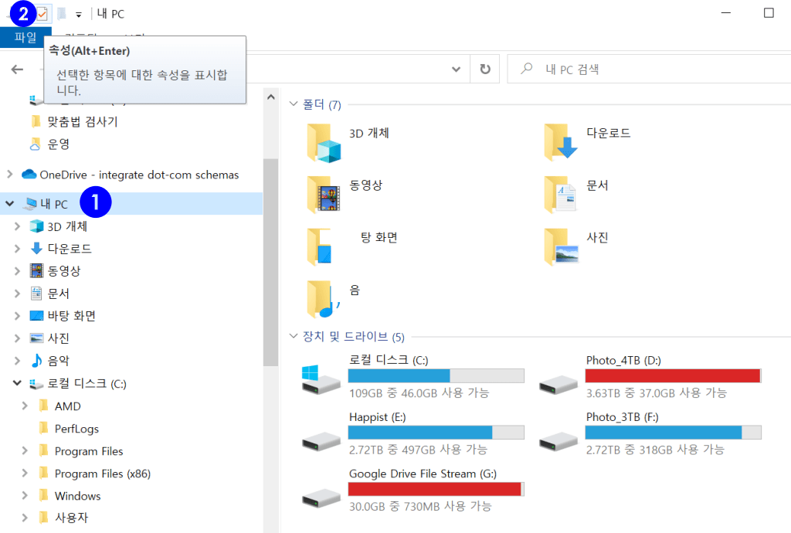The height and width of the screenshot is (533, 791).
Task: Collapse the 장치 및 드라이브 group
Action: tap(294, 337)
